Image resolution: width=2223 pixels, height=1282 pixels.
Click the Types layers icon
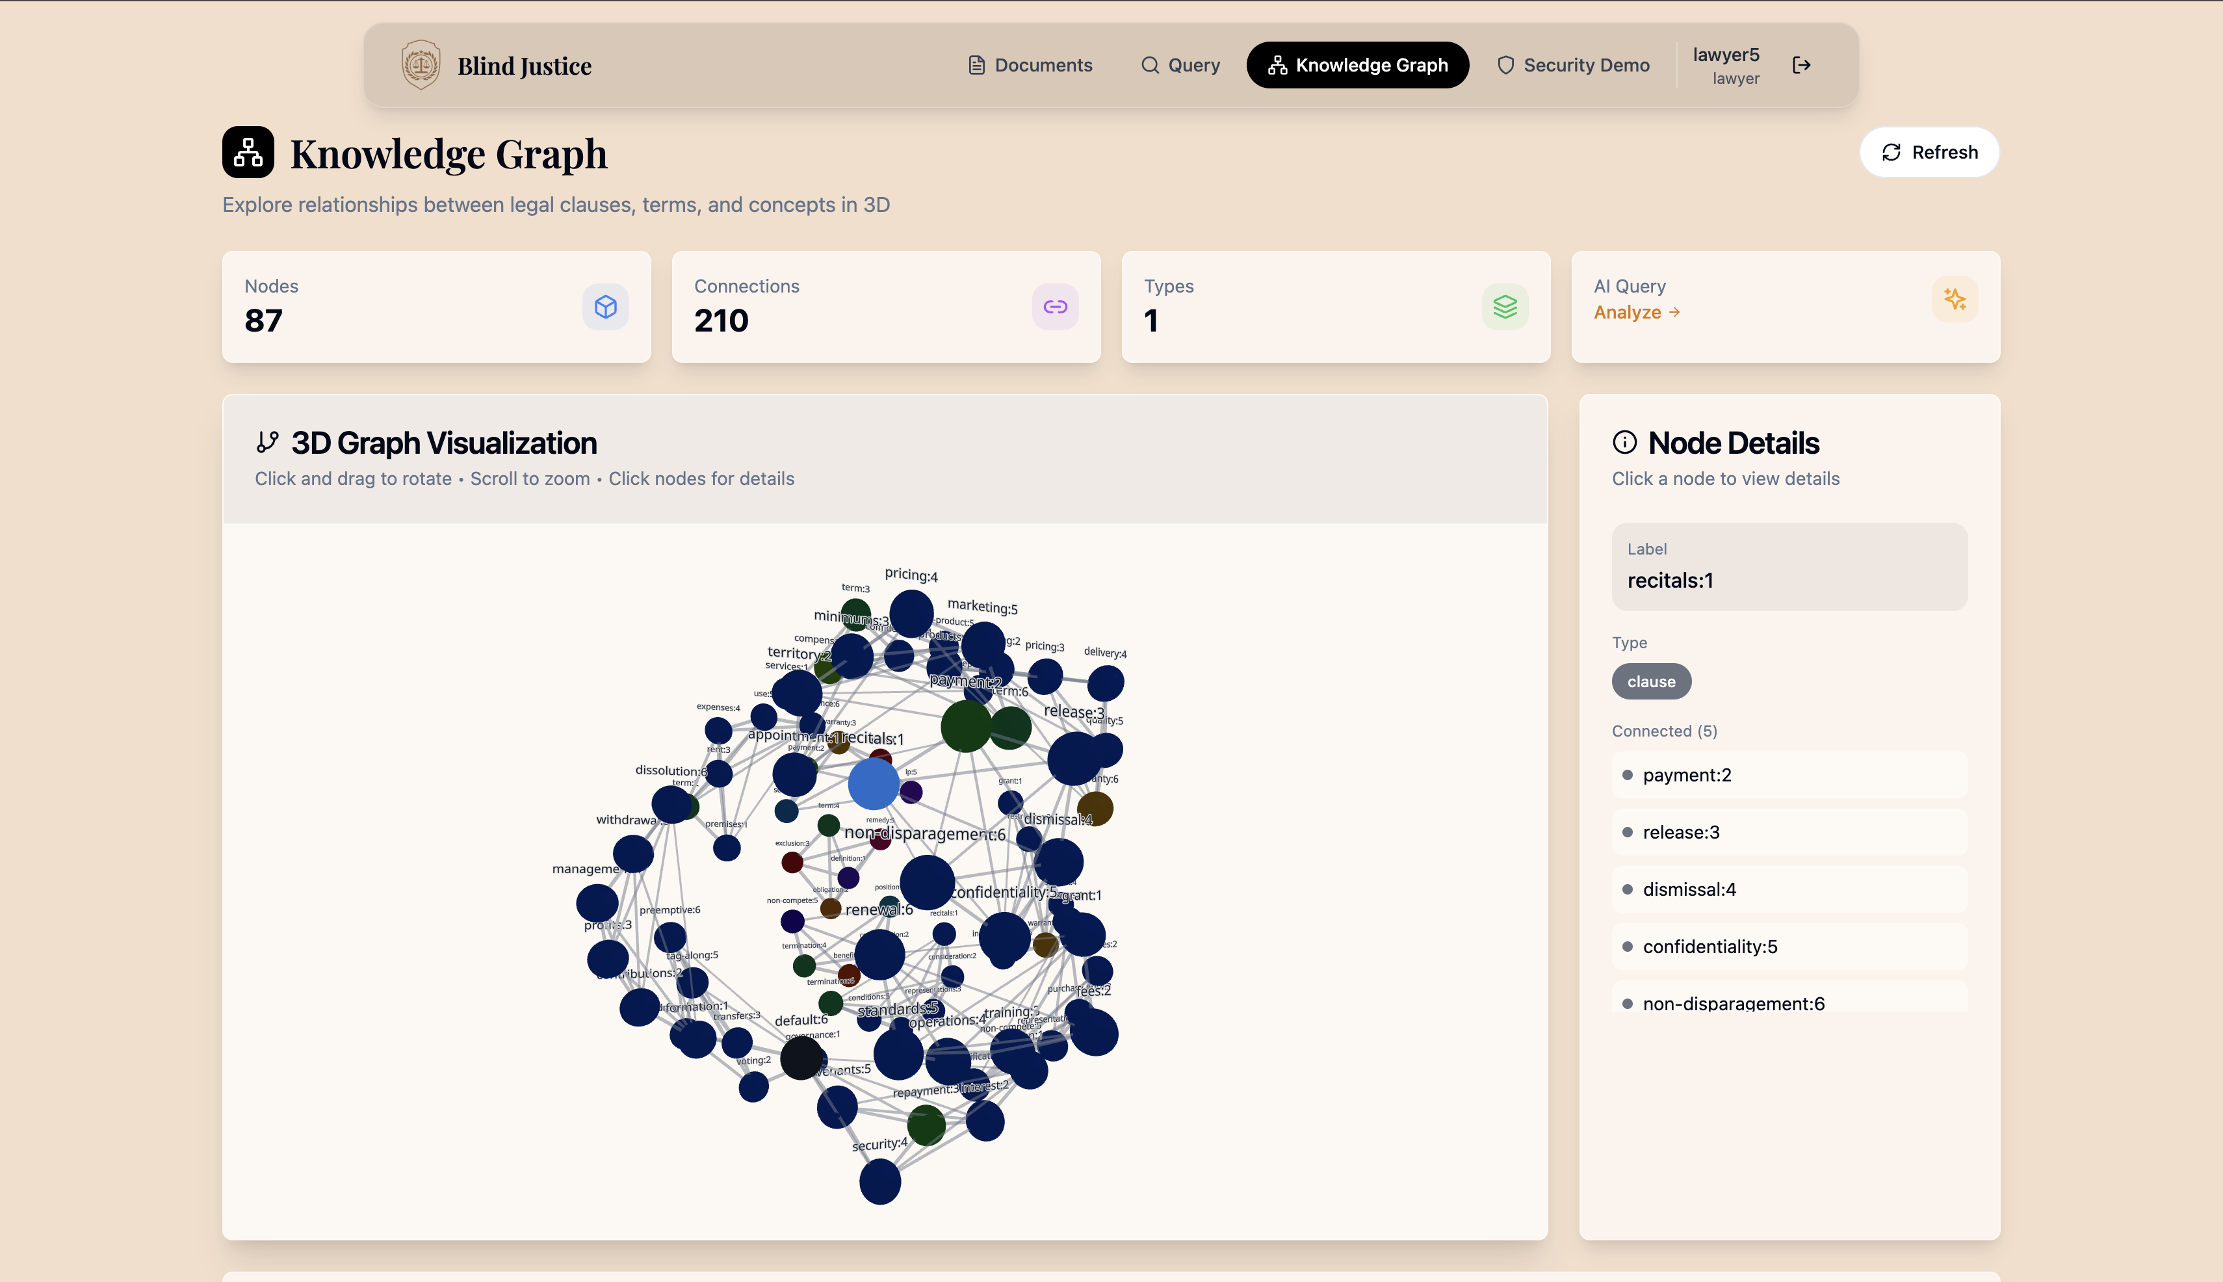coord(1505,307)
